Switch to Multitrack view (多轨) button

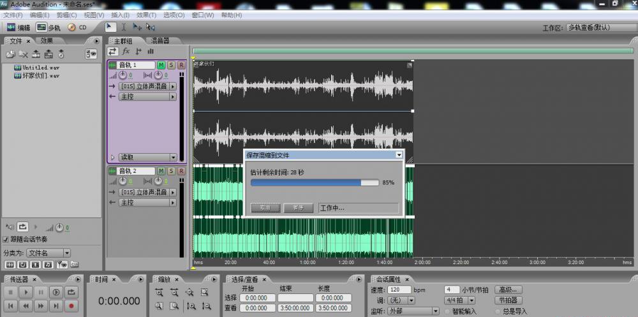pyautogui.click(x=48, y=27)
